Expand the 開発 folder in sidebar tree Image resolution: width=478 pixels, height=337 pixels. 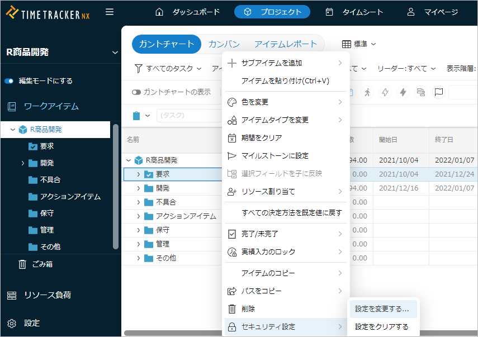tap(23, 163)
